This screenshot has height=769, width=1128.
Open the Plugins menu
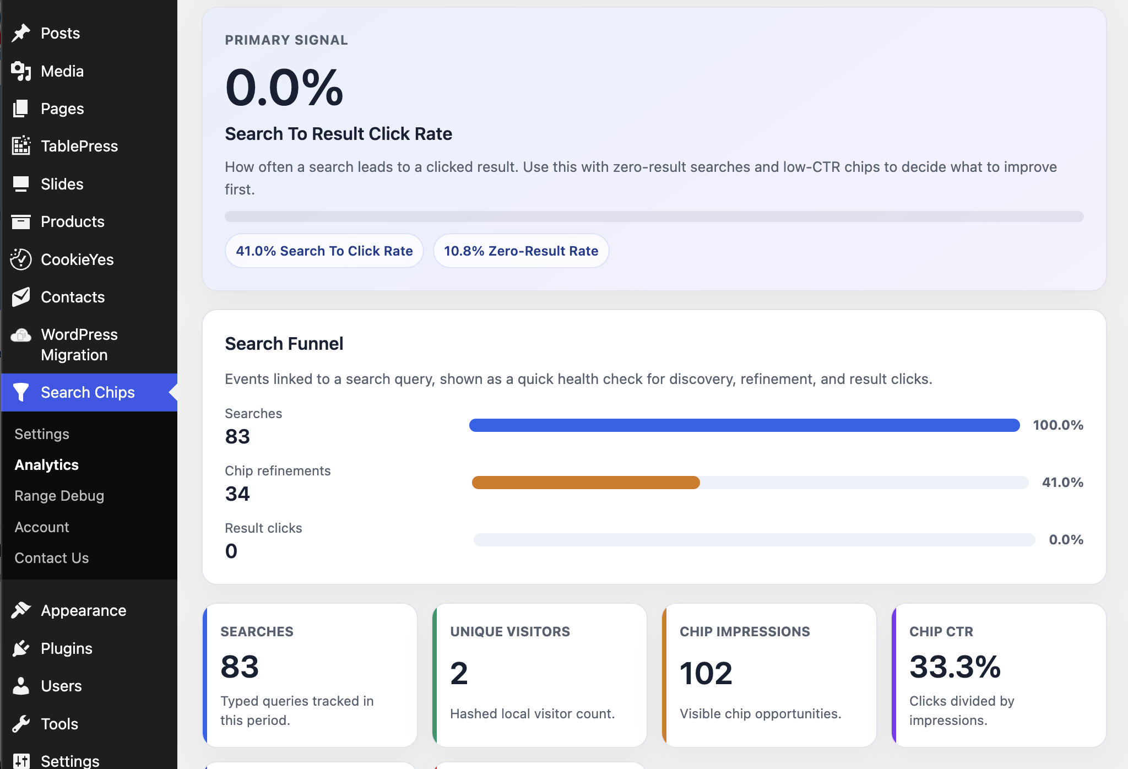pyautogui.click(x=89, y=648)
